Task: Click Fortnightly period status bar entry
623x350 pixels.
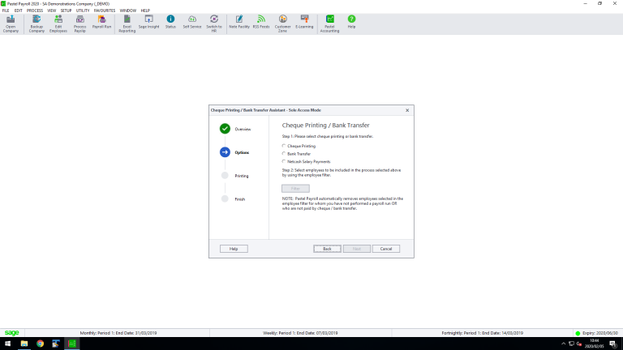Action: (482, 333)
